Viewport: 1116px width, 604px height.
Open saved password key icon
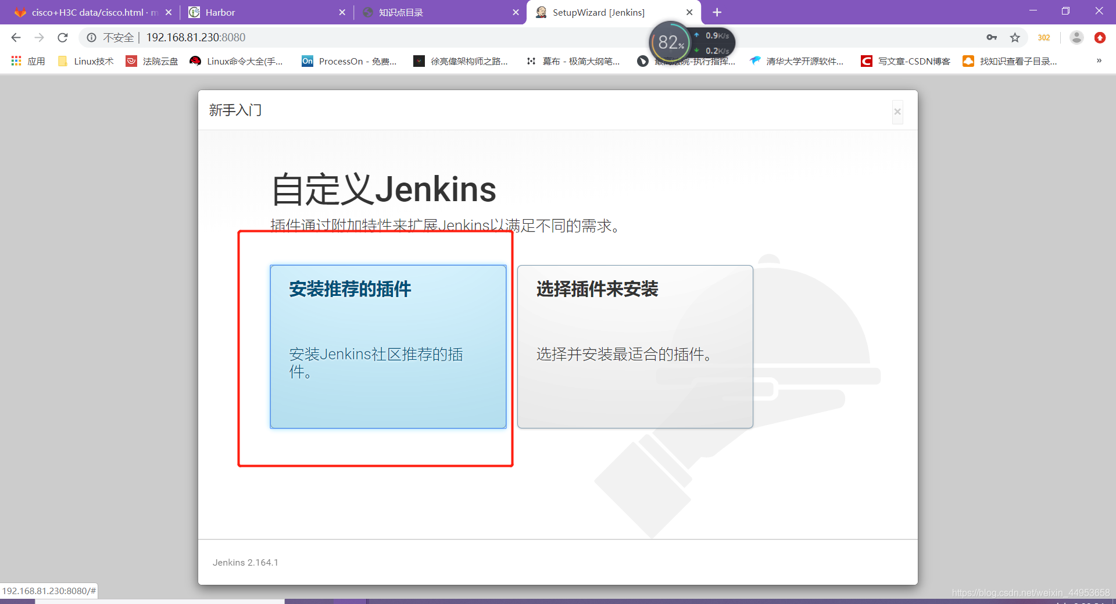coord(992,38)
